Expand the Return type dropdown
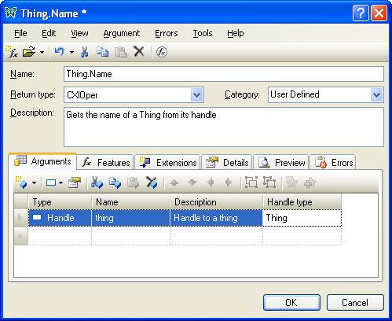 [196, 95]
